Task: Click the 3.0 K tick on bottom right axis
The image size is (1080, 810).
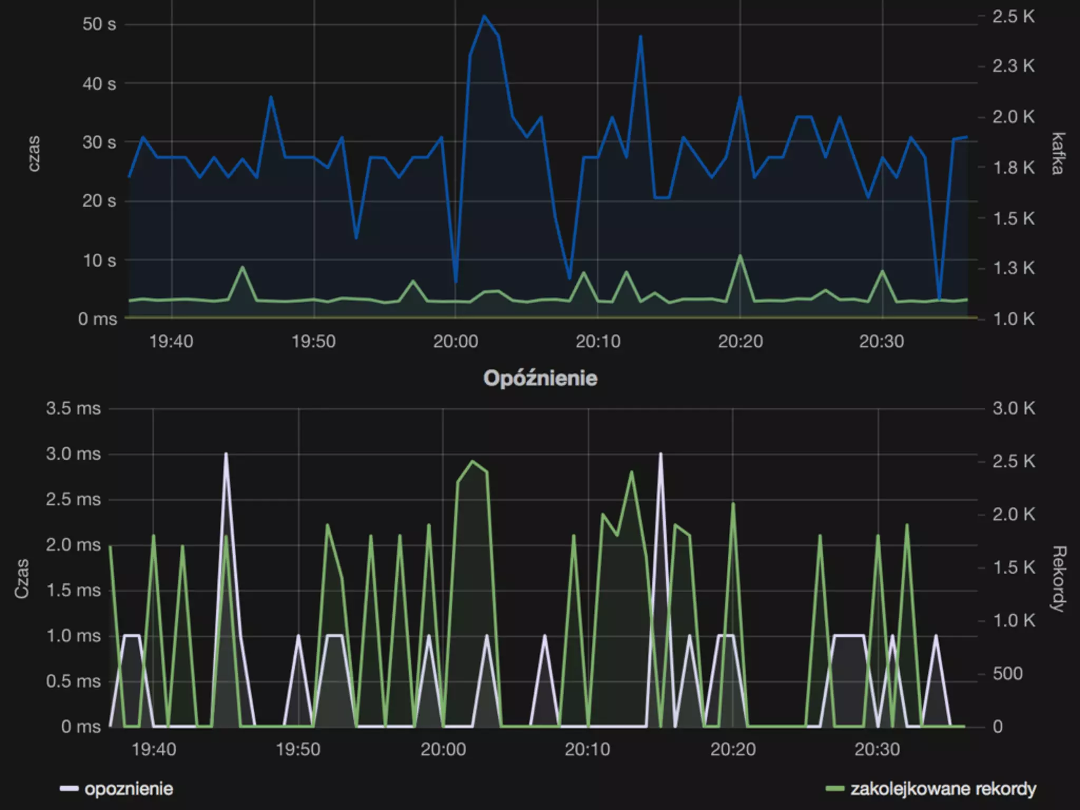Action: (1014, 408)
